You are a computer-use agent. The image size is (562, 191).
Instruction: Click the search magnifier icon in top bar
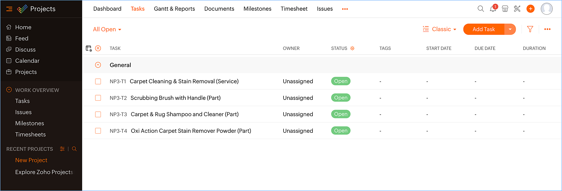tap(481, 9)
